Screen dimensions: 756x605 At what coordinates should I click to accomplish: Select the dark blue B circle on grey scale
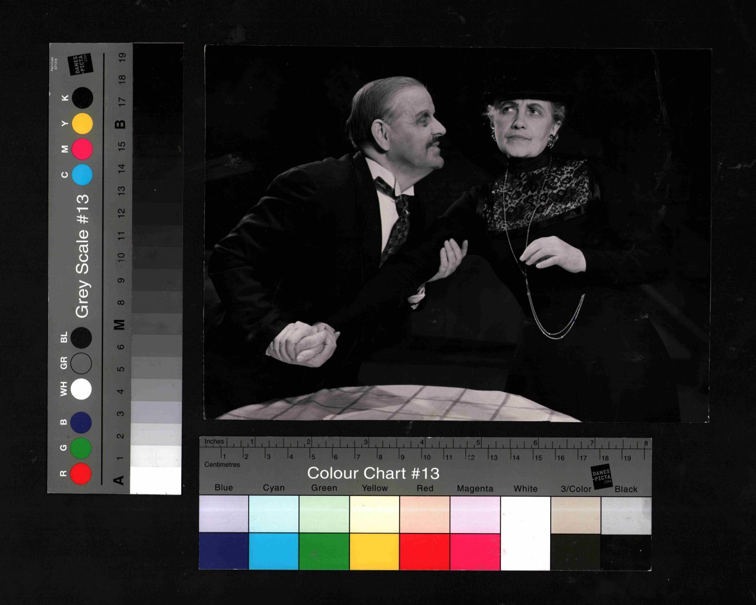point(81,422)
